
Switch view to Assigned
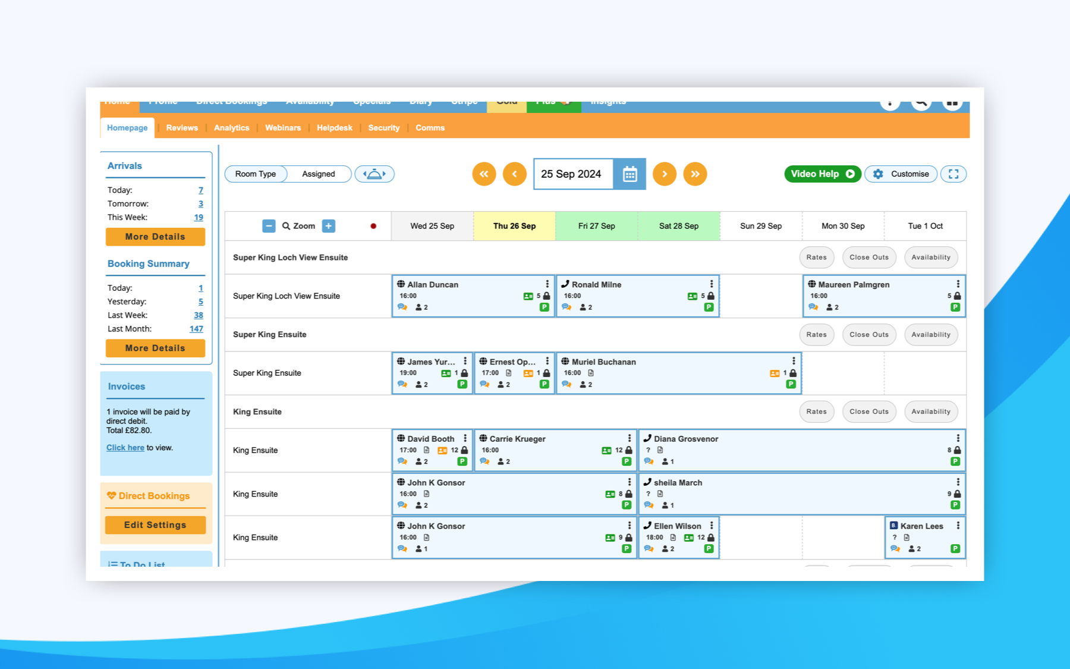click(x=319, y=174)
